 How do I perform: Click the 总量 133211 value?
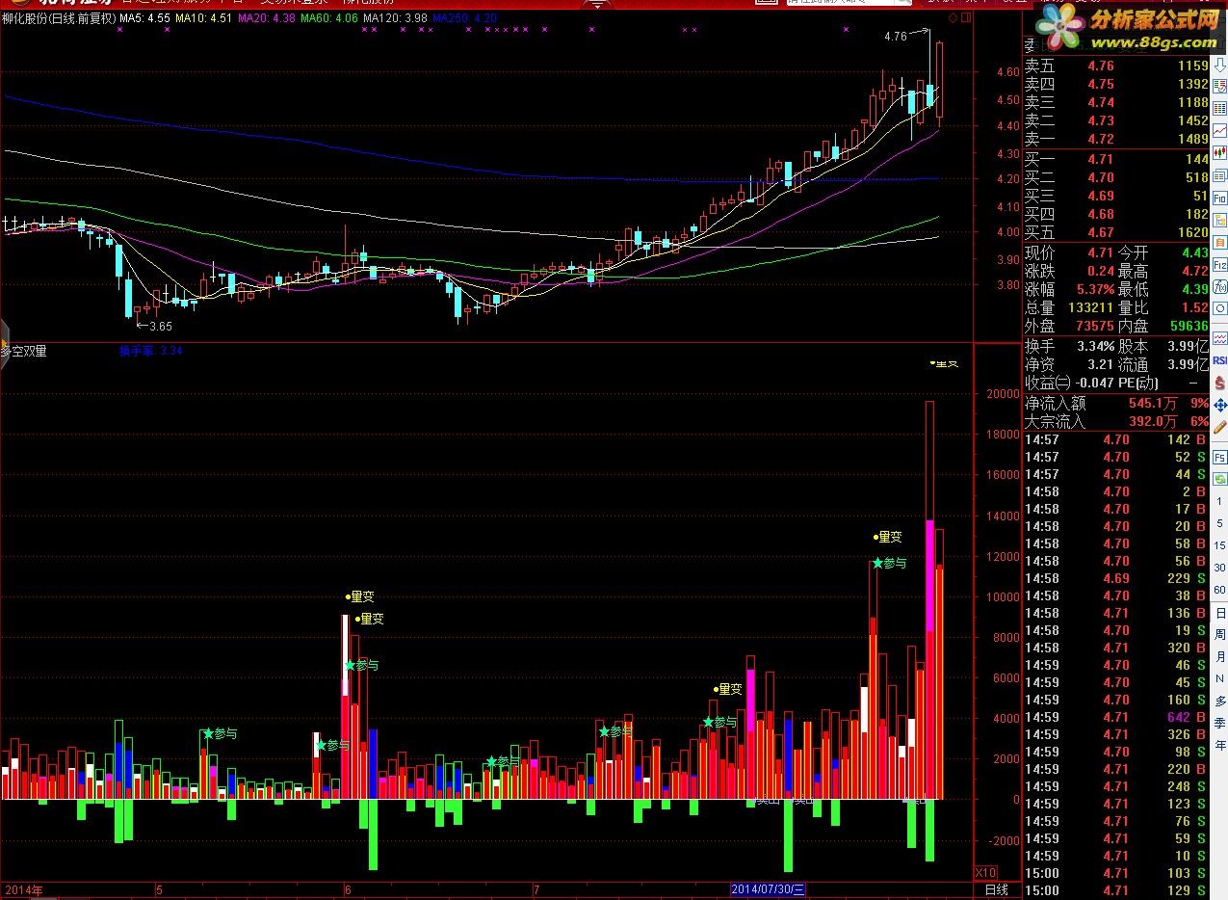click(x=1090, y=307)
